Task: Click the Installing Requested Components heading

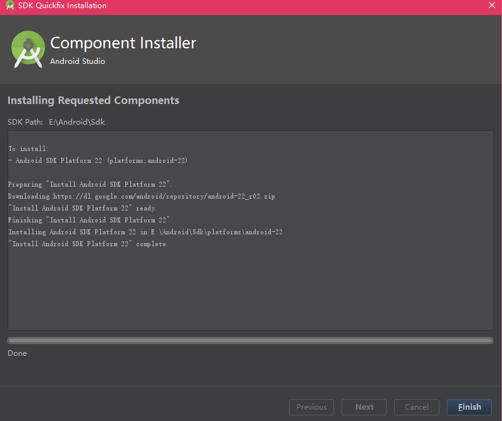Action: [93, 100]
